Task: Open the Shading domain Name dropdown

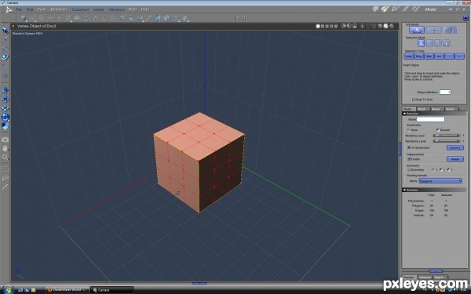Action: coord(440,181)
